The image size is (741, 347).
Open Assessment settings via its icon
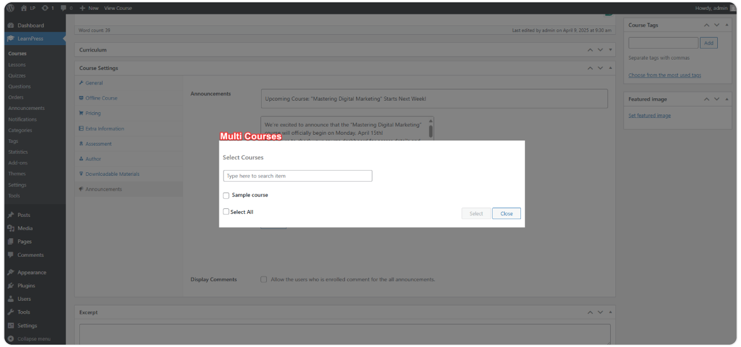click(x=82, y=143)
